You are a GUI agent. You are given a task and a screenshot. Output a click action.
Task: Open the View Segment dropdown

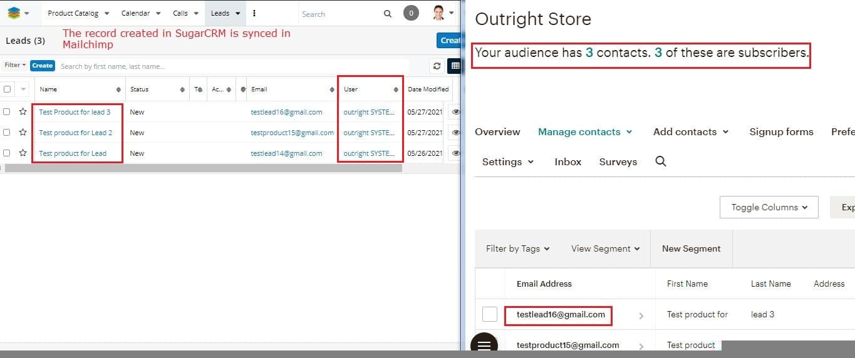tap(605, 248)
